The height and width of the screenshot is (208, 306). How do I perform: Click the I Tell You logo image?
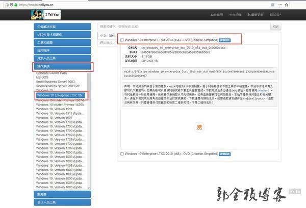pyautogui.click(x=46, y=15)
